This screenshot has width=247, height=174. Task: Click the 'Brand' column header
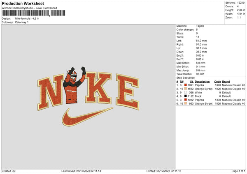[226, 82]
